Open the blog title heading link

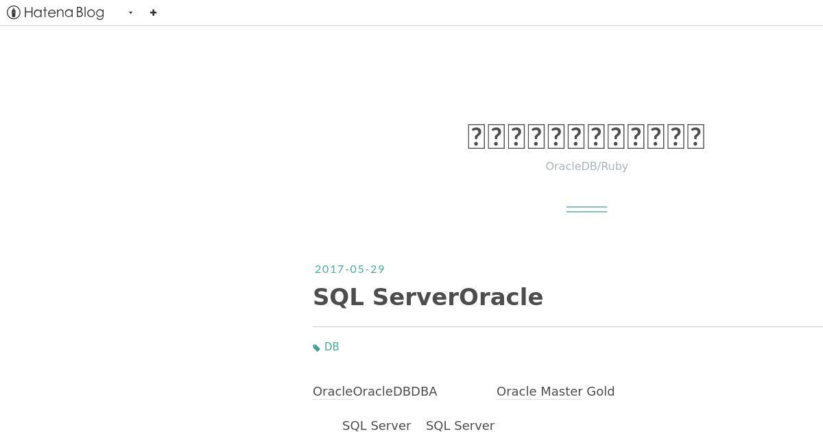tap(586, 136)
